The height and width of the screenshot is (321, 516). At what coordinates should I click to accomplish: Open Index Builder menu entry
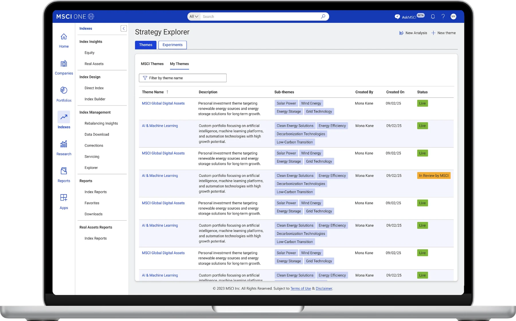pyautogui.click(x=95, y=99)
